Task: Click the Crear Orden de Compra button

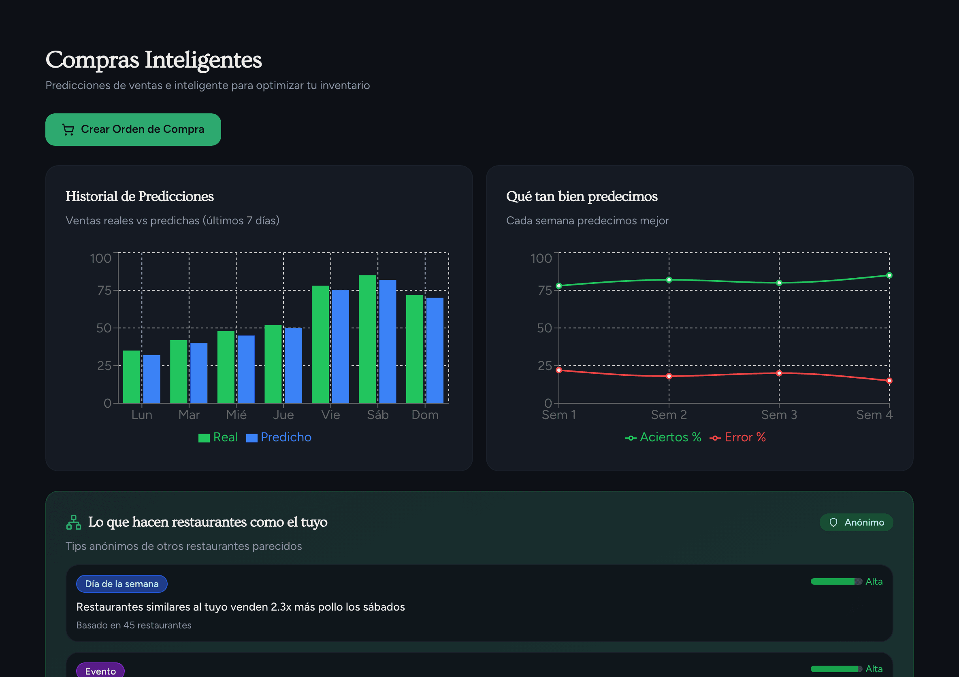Action: tap(133, 130)
